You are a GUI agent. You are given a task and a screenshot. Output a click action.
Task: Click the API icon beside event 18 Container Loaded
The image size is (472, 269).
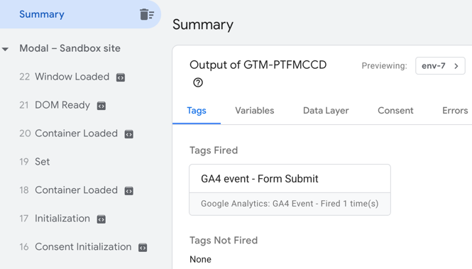click(x=129, y=191)
